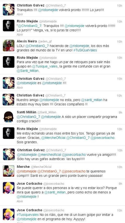Viewport: 125px width, 223px height.
Task: Click the Alexis Neira display name
Action: (27, 41)
